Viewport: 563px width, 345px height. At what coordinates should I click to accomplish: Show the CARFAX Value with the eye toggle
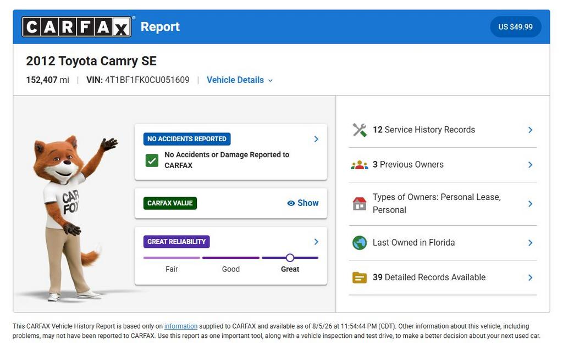click(x=303, y=203)
